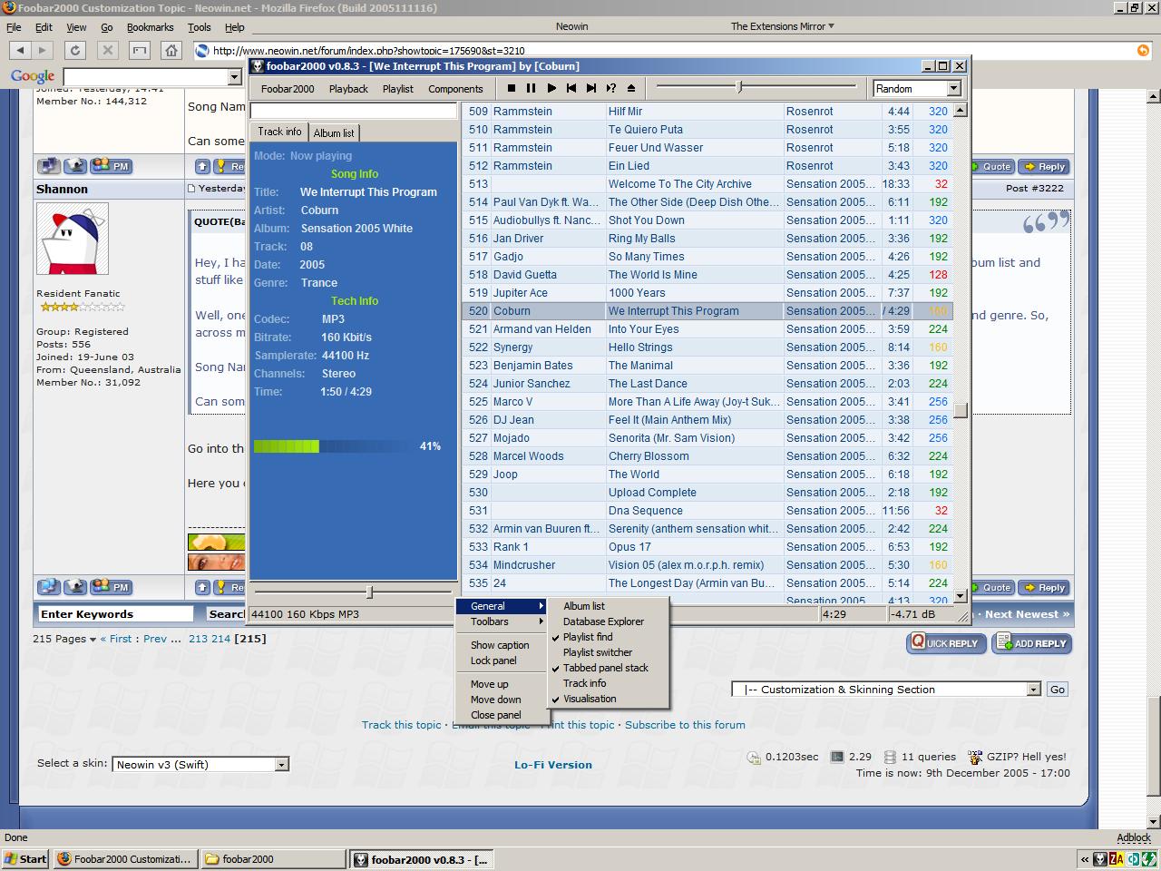Disable the Visualisation panel option
This screenshot has height=871, width=1161.
tap(590, 699)
